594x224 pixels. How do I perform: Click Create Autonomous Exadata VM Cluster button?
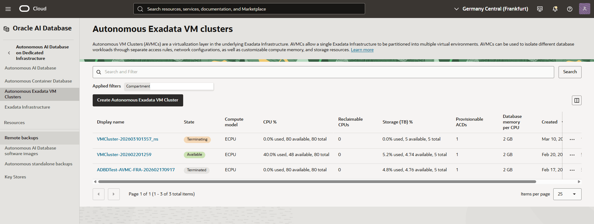[x=138, y=100]
